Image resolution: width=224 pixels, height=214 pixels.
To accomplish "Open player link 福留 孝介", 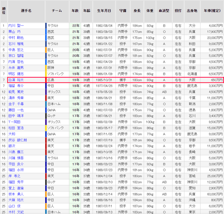I will [16, 86].
